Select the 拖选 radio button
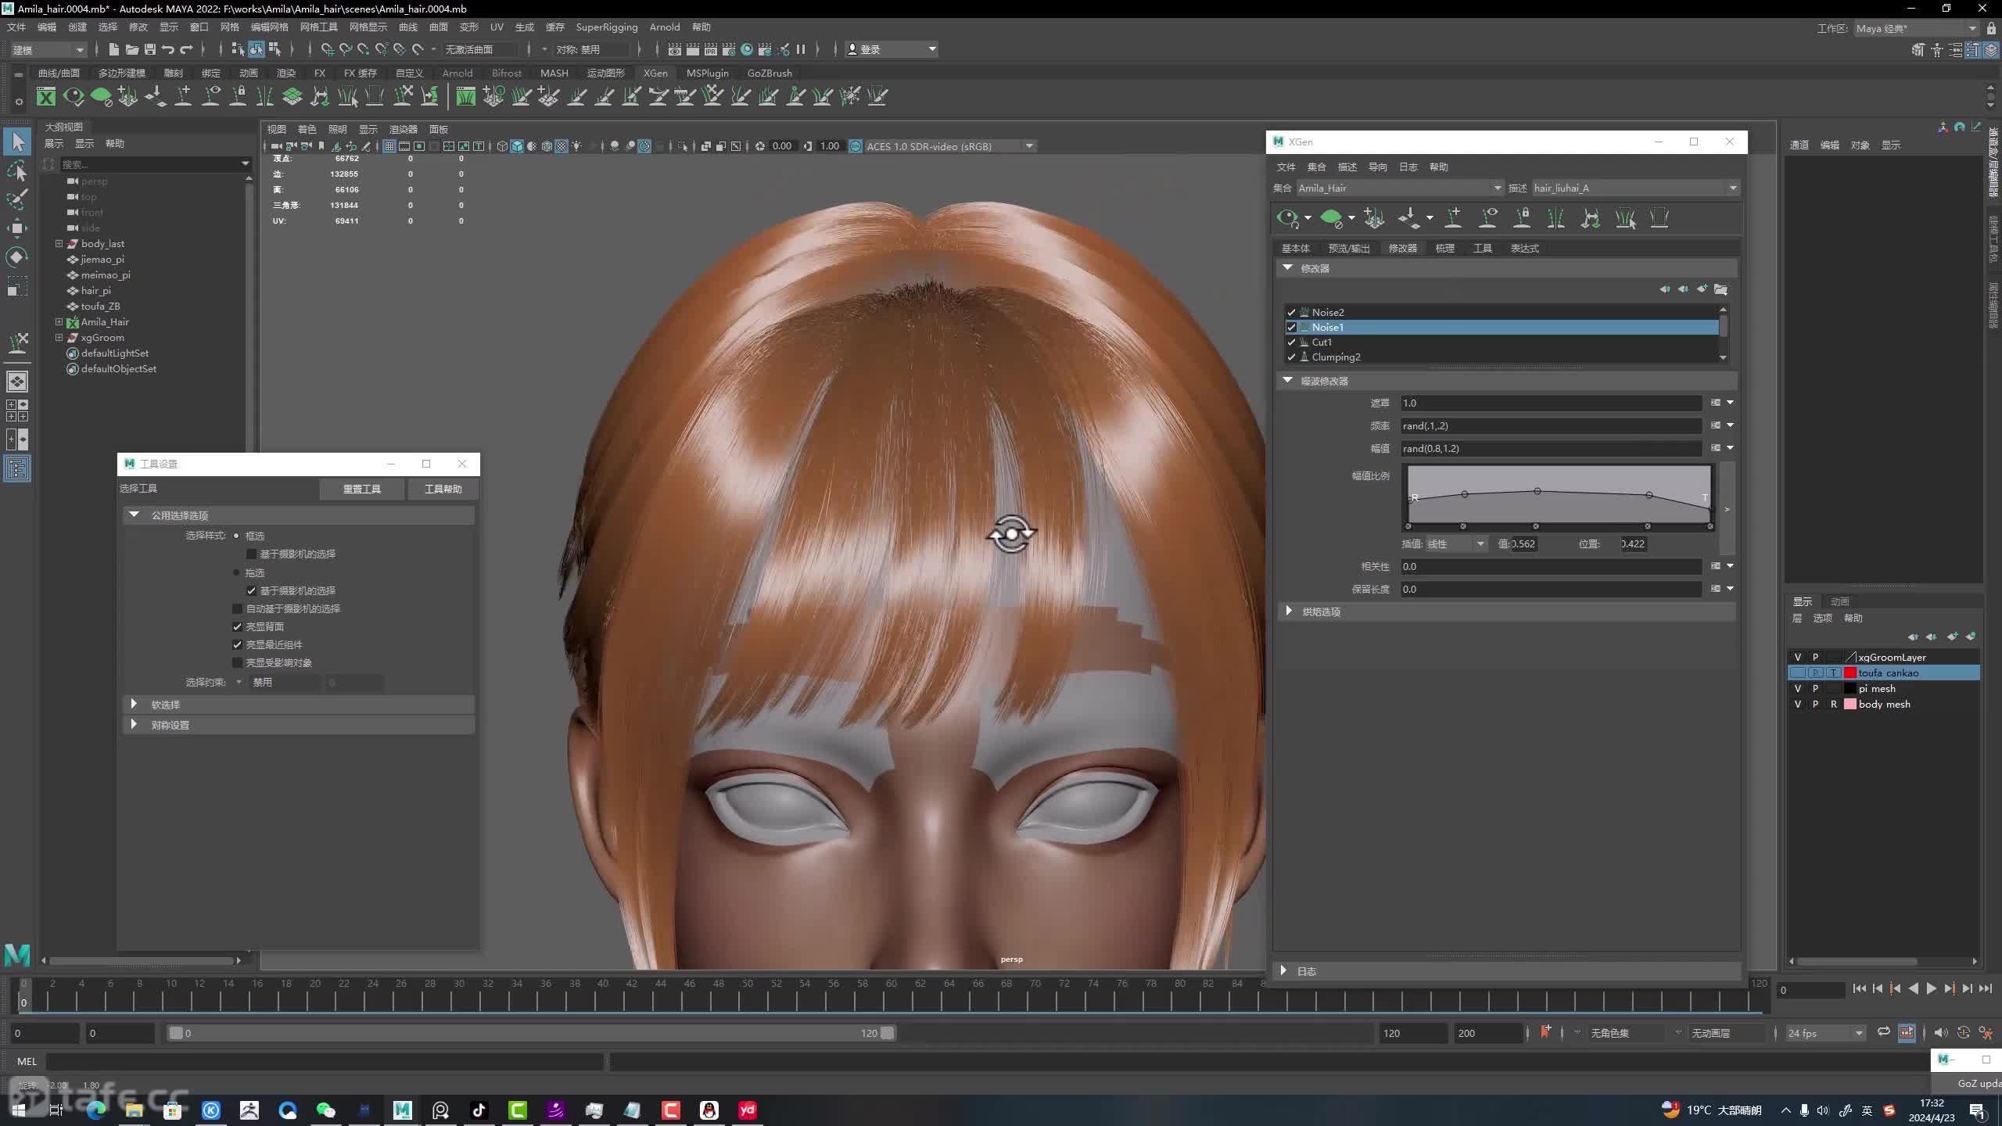The height and width of the screenshot is (1126, 2002). click(x=236, y=572)
